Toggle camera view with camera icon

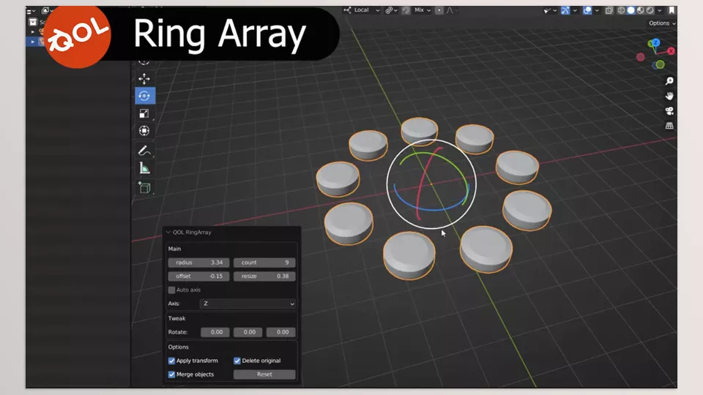click(669, 111)
